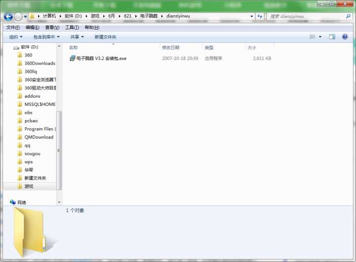
Task: Click the greyed Forward navigation button
Action: pos(18,16)
